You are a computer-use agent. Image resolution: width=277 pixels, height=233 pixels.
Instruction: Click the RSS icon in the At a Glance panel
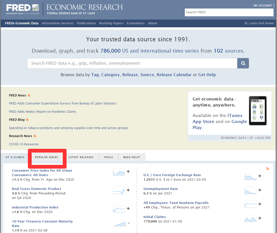coord(268,169)
